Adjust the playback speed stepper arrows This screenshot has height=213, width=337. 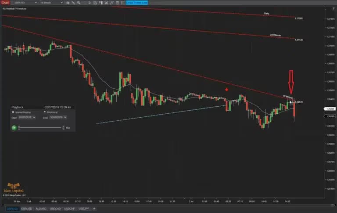64,128
